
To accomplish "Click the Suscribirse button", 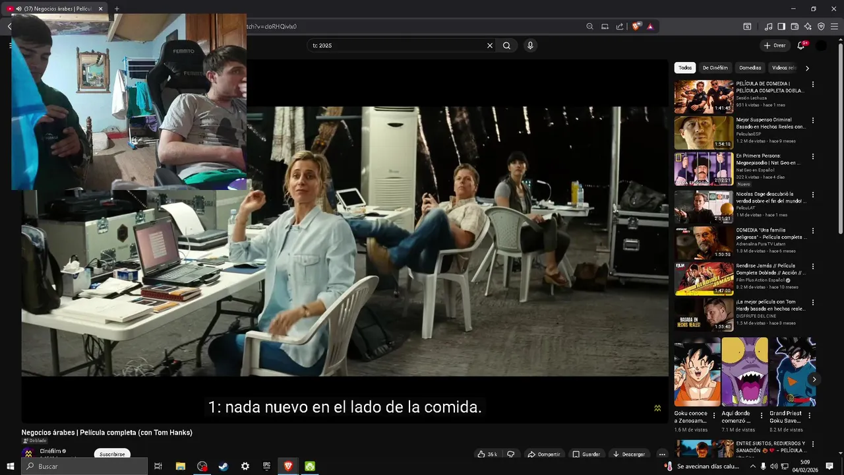I will click(x=112, y=454).
